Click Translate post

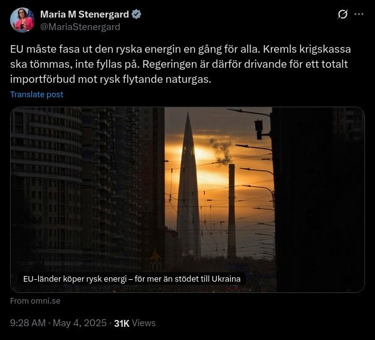[x=36, y=94]
